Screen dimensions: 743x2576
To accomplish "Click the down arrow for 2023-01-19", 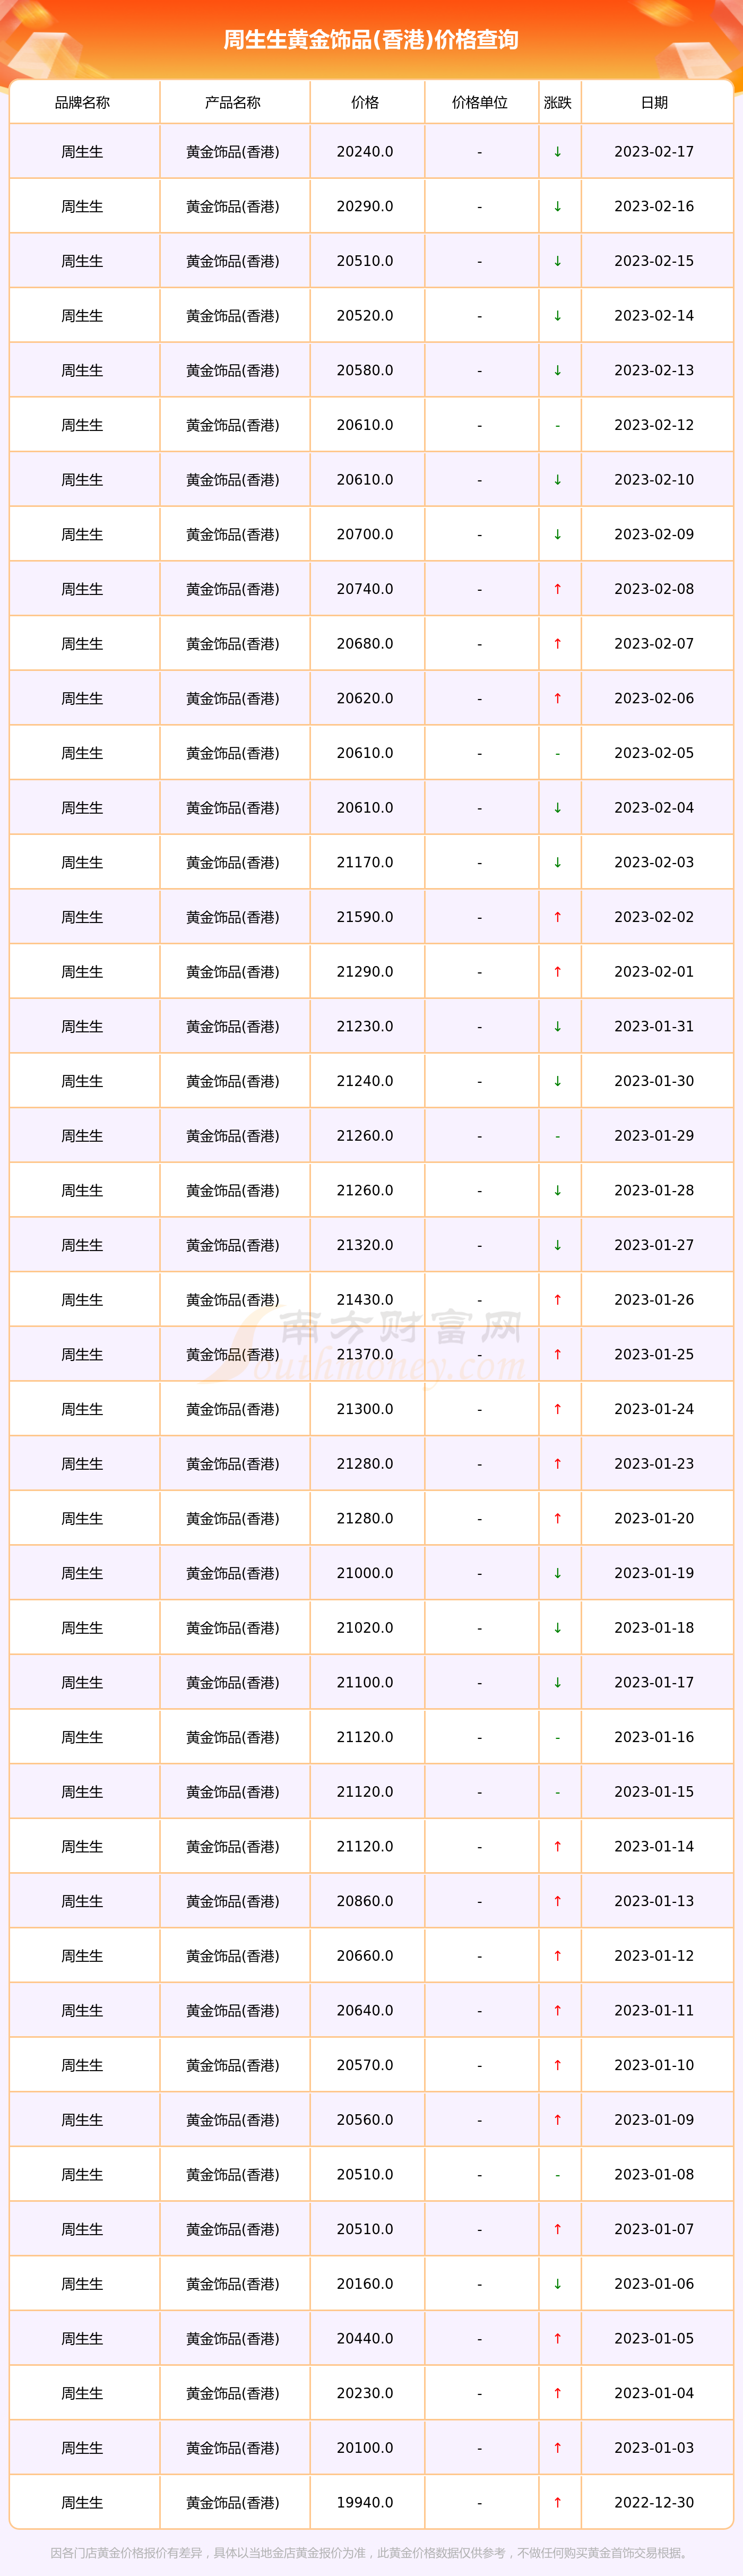I will (557, 1573).
